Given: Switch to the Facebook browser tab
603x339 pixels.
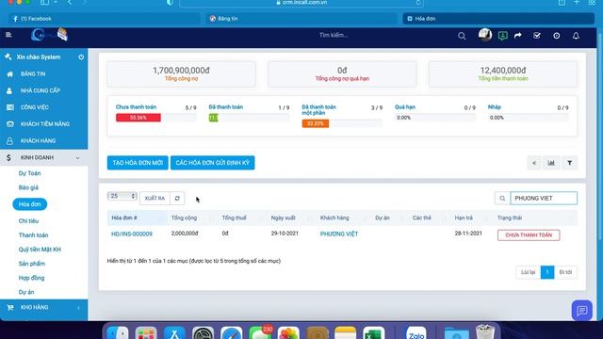Looking at the screenshot, I should click(104, 19).
